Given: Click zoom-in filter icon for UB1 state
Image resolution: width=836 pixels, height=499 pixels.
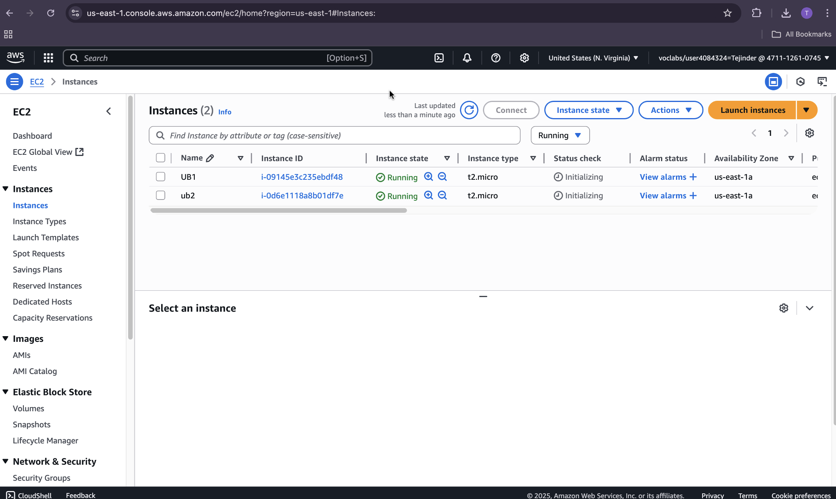Looking at the screenshot, I should pyautogui.click(x=428, y=177).
